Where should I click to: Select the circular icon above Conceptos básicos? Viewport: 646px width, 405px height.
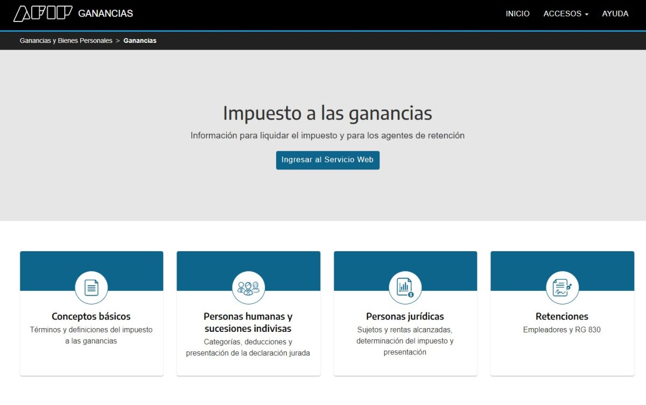[x=91, y=287]
